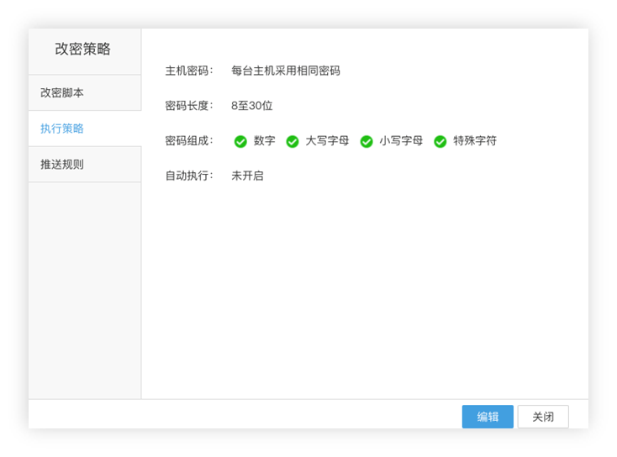Click the 未开启 auto-execute status text
Viewport: 617px width, 457px height.
coord(247,176)
